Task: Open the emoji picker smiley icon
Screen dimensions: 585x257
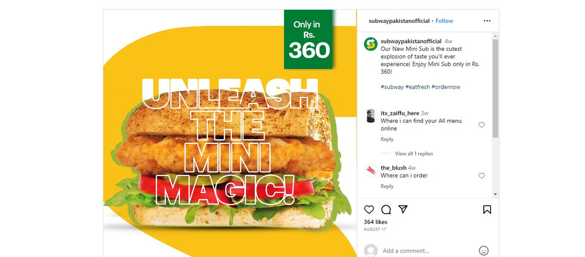Action: [483, 251]
